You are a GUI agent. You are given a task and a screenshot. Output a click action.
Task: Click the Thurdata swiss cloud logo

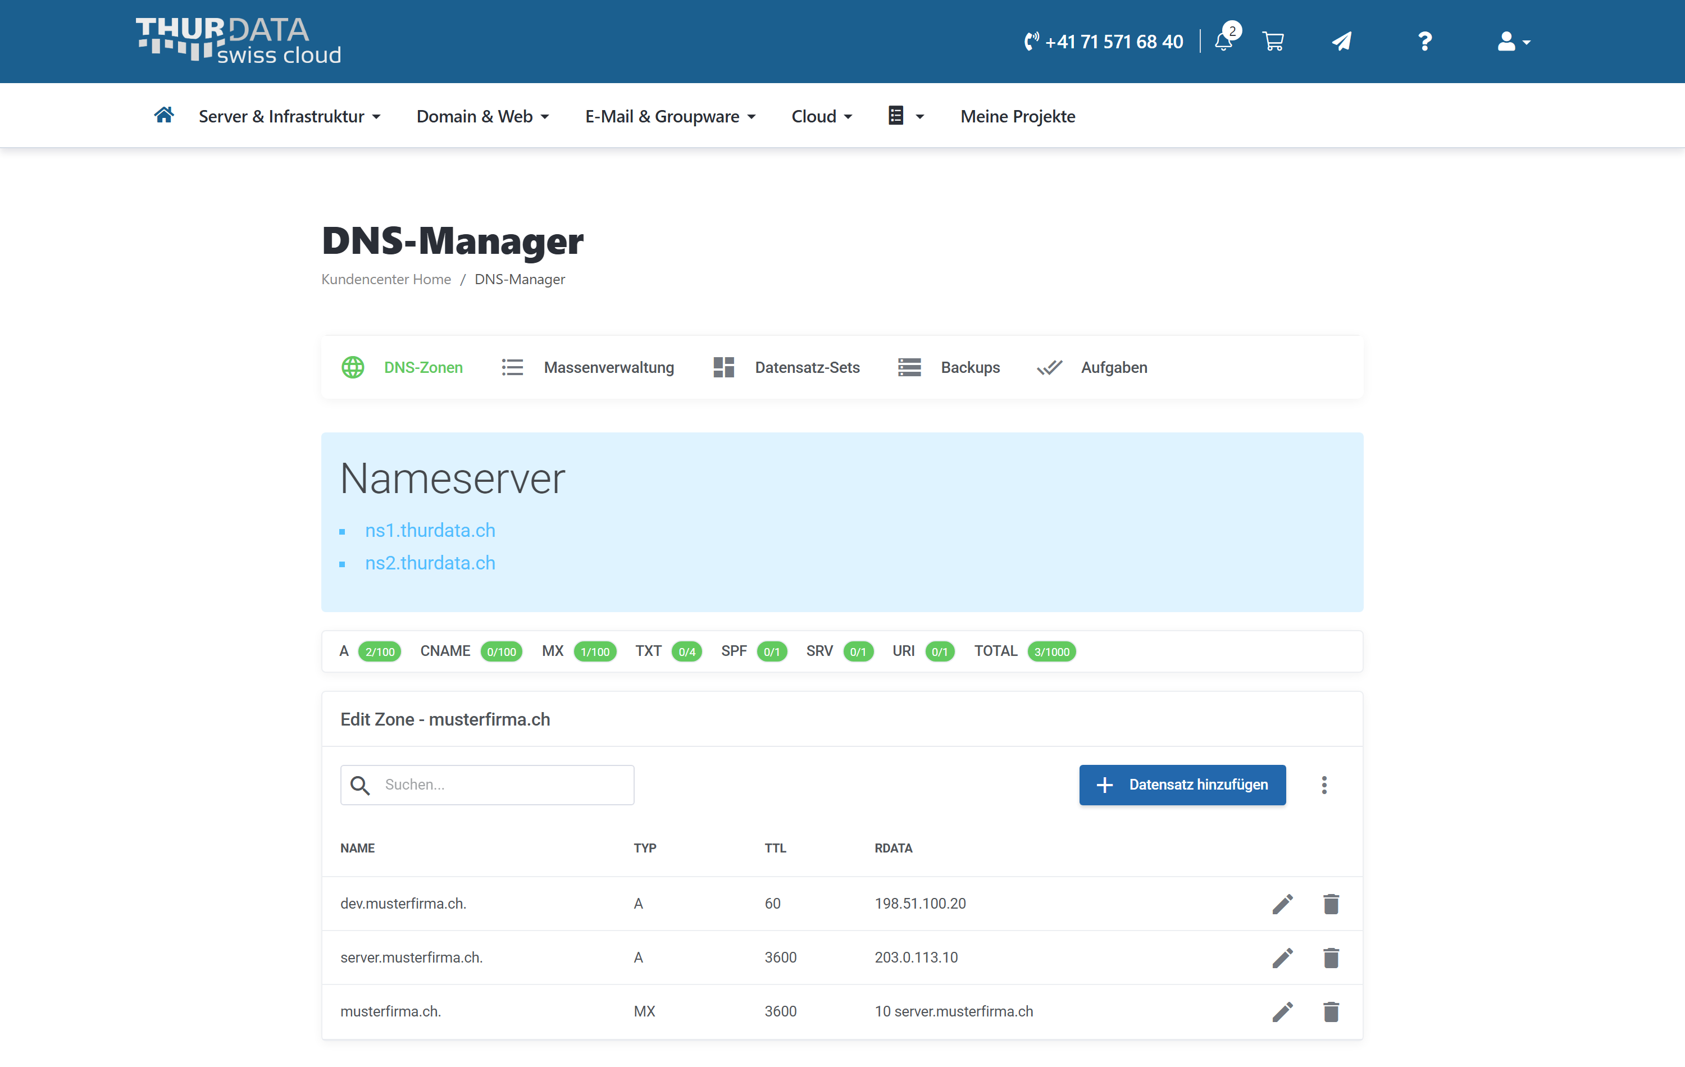239,40
